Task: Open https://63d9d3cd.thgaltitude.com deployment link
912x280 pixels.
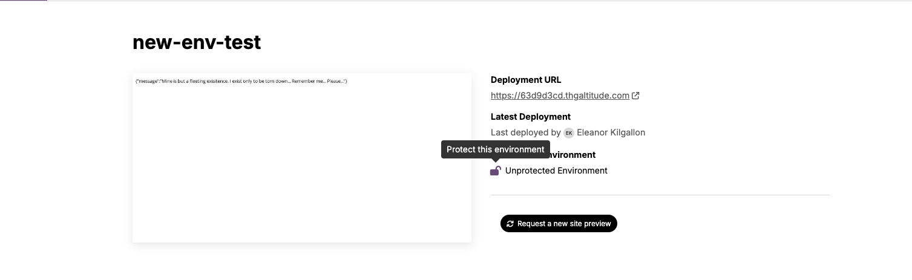Action: (x=560, y=96)
